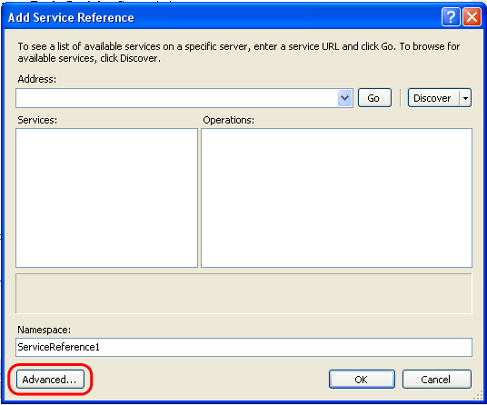
Task: Click the Go button
Action: tap(374, 98)
